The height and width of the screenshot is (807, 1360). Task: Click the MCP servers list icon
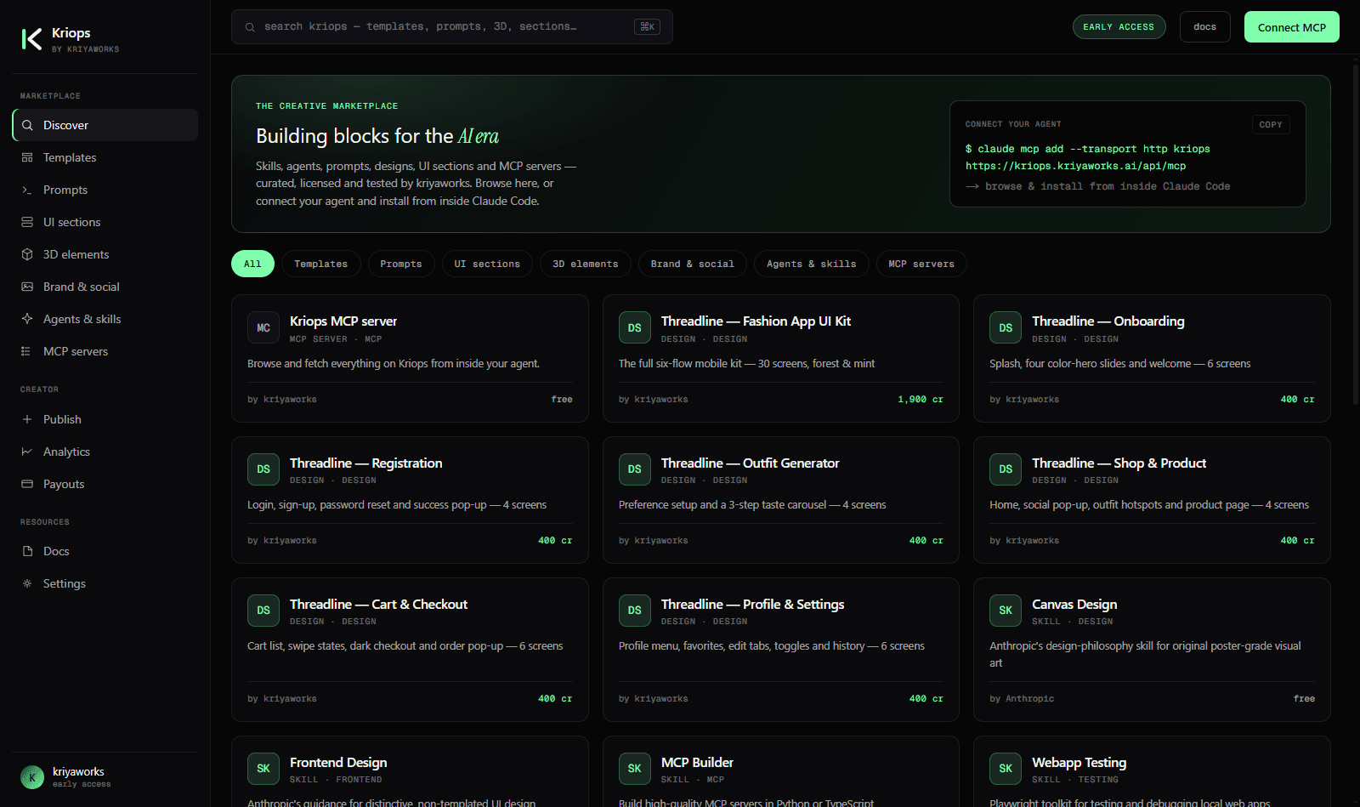pos(27,351)
